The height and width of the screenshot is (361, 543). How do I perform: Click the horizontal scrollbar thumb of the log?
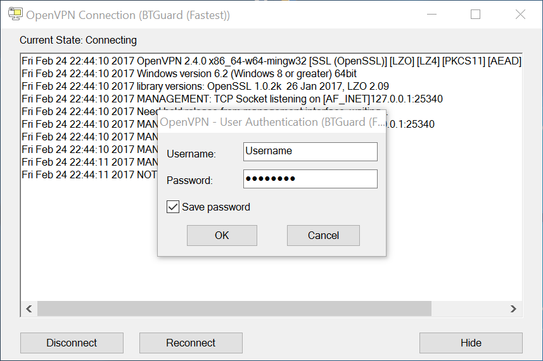[x=234, y=309]
